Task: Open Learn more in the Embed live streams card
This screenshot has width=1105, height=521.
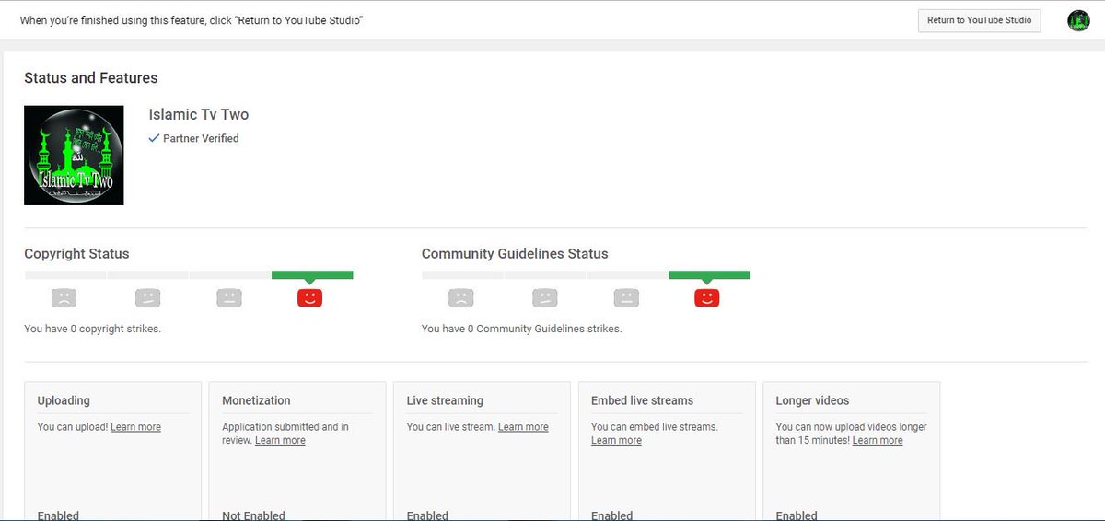Action: coord(616,440)
